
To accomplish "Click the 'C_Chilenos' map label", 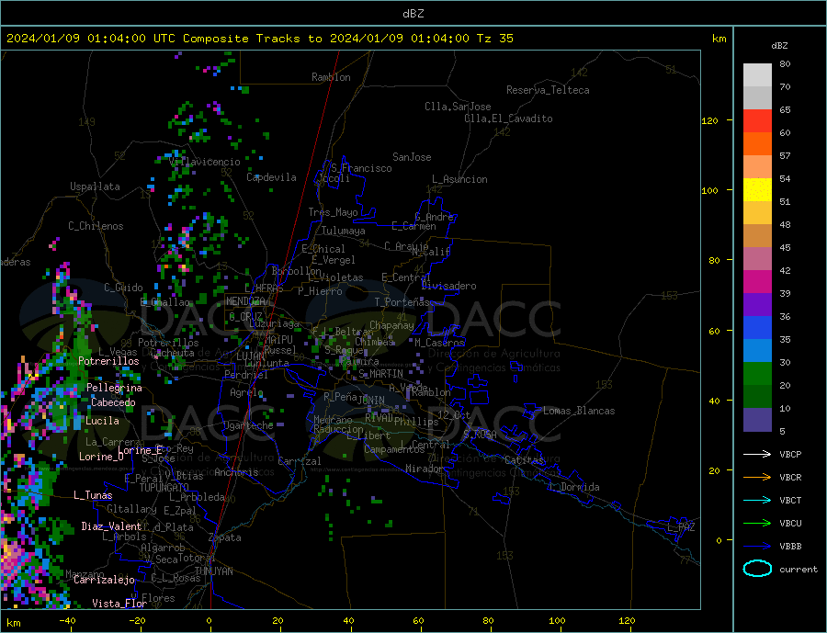I will (x=96, y=226).
